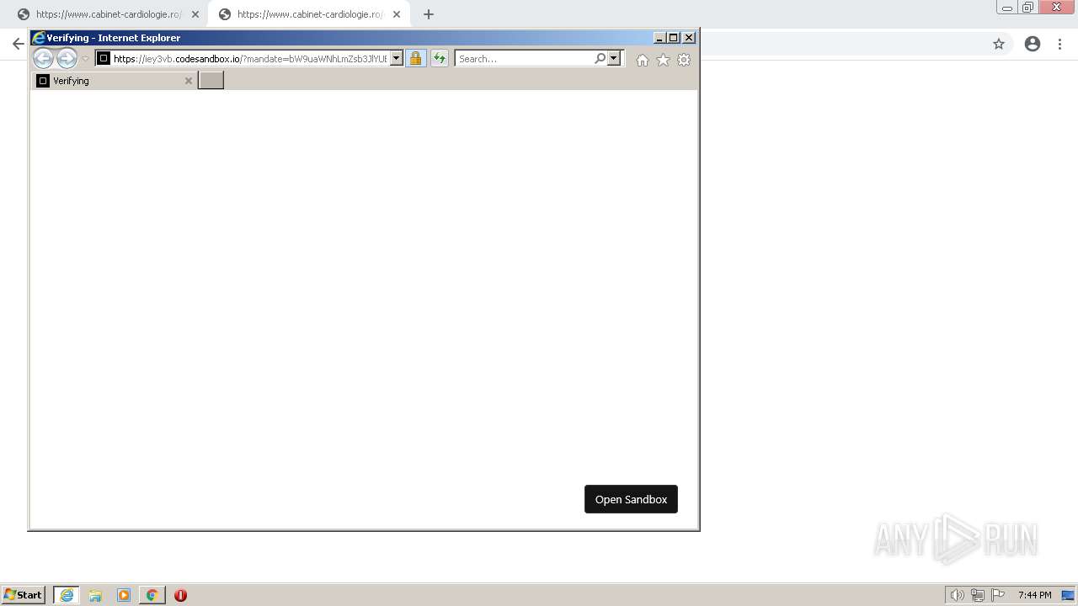Open network icon in system tray

[x=978, y=595]
